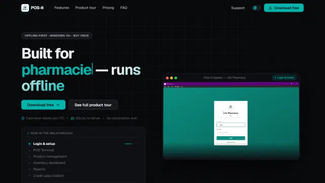The image size is (325, 183).
Task: Click the hero Download free button
Action: 43,105
